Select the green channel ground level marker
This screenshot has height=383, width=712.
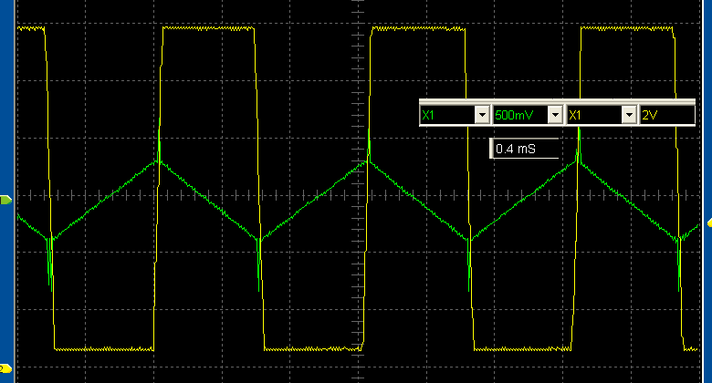tap(5, 200)
